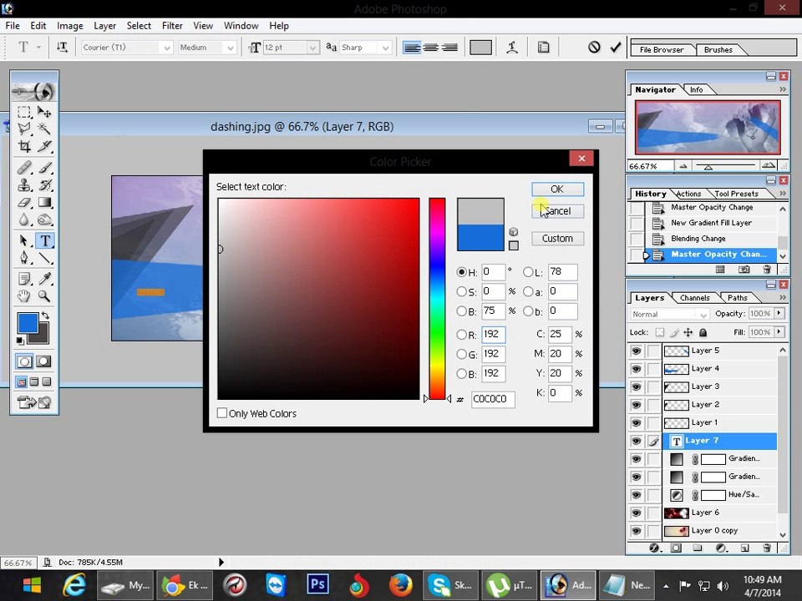The height and width of the screenshot is (601, 802).
Task: Hide Layer 4 visibility eye
Action: 636,368
